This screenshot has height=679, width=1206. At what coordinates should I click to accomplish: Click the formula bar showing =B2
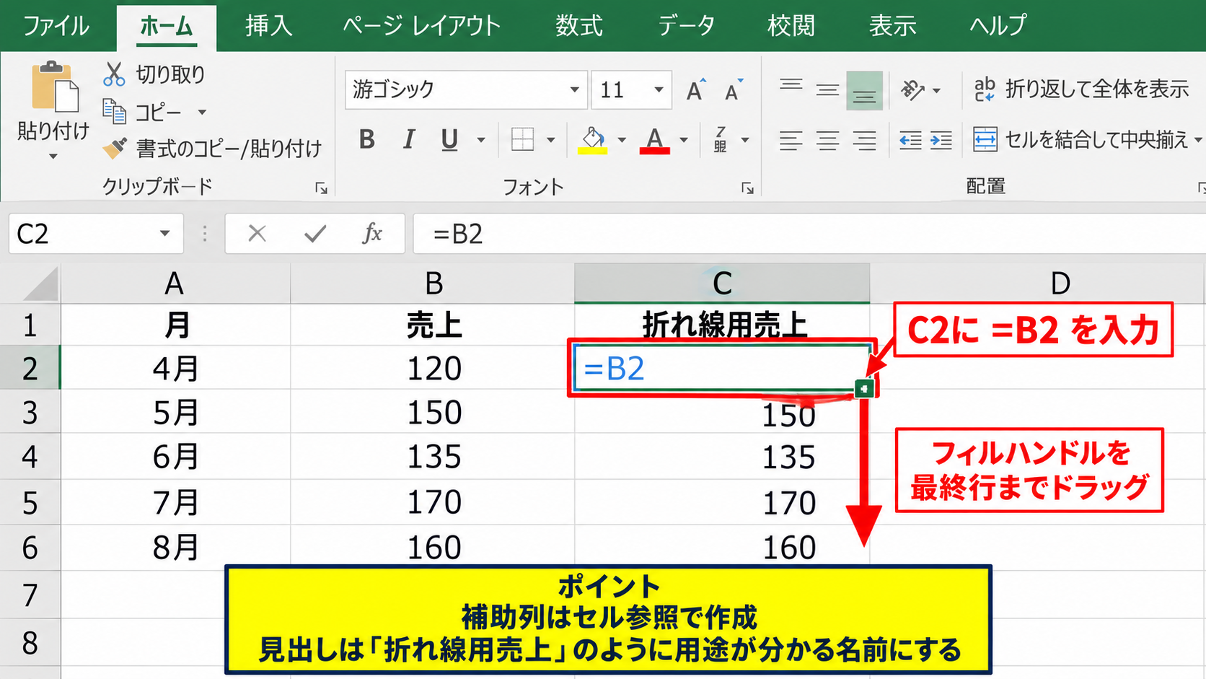809,234
